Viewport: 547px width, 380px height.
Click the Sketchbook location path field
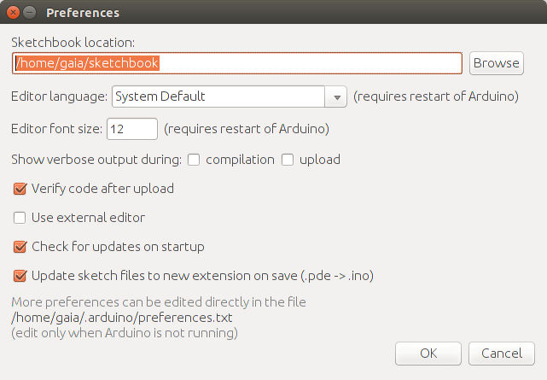coord(237,63)
